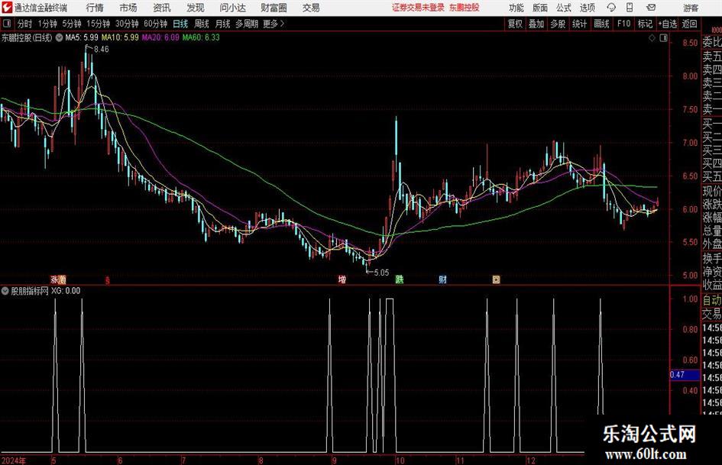The height and width of the screenshot is (465, 722).
Task: Switch to 30分钟 period
Action: click(127, 24)
